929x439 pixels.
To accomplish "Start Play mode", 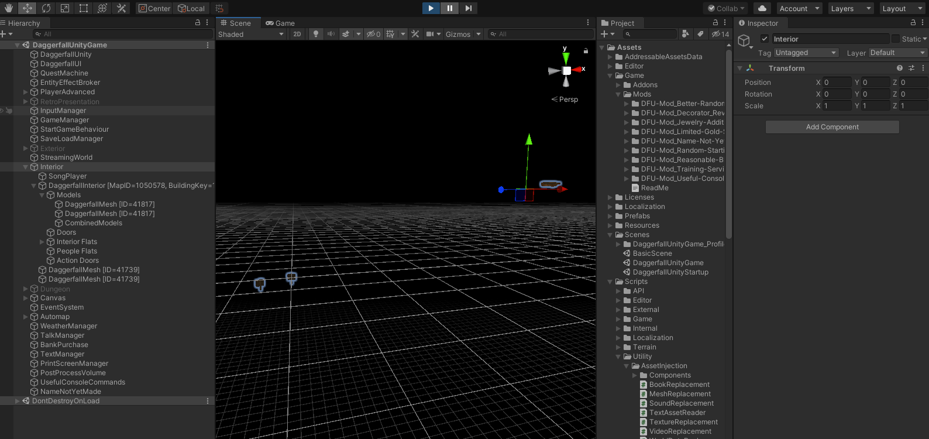I will pyautogui.click(x=431, y=8).
